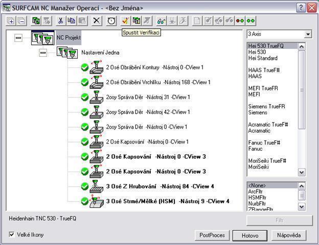Click filter list scroll up arrow
This screenshot has height=245, width=319.
(302, 186)
